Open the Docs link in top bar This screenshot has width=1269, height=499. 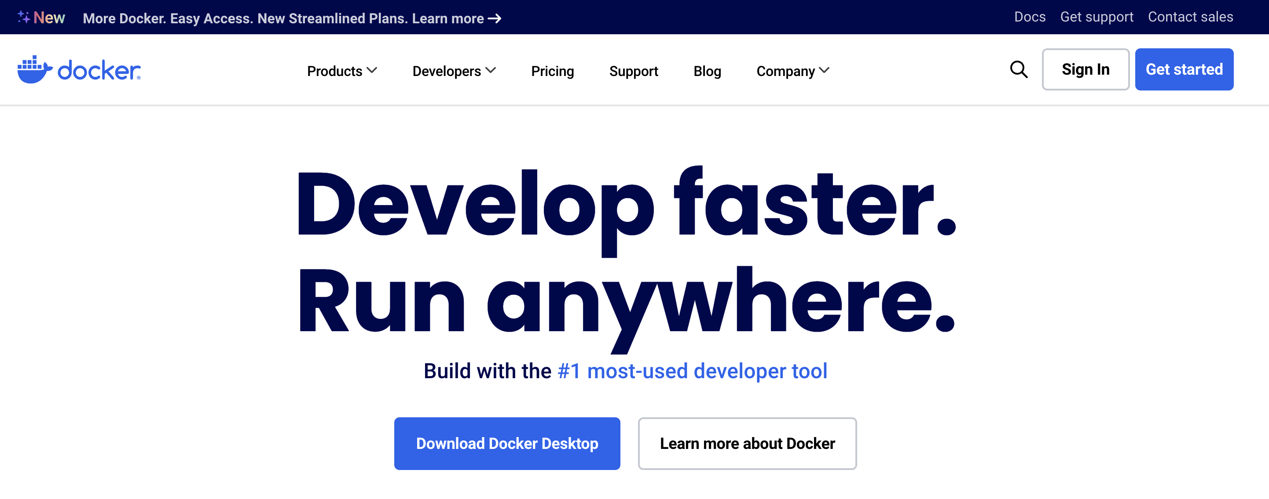tap(1030, 17)
